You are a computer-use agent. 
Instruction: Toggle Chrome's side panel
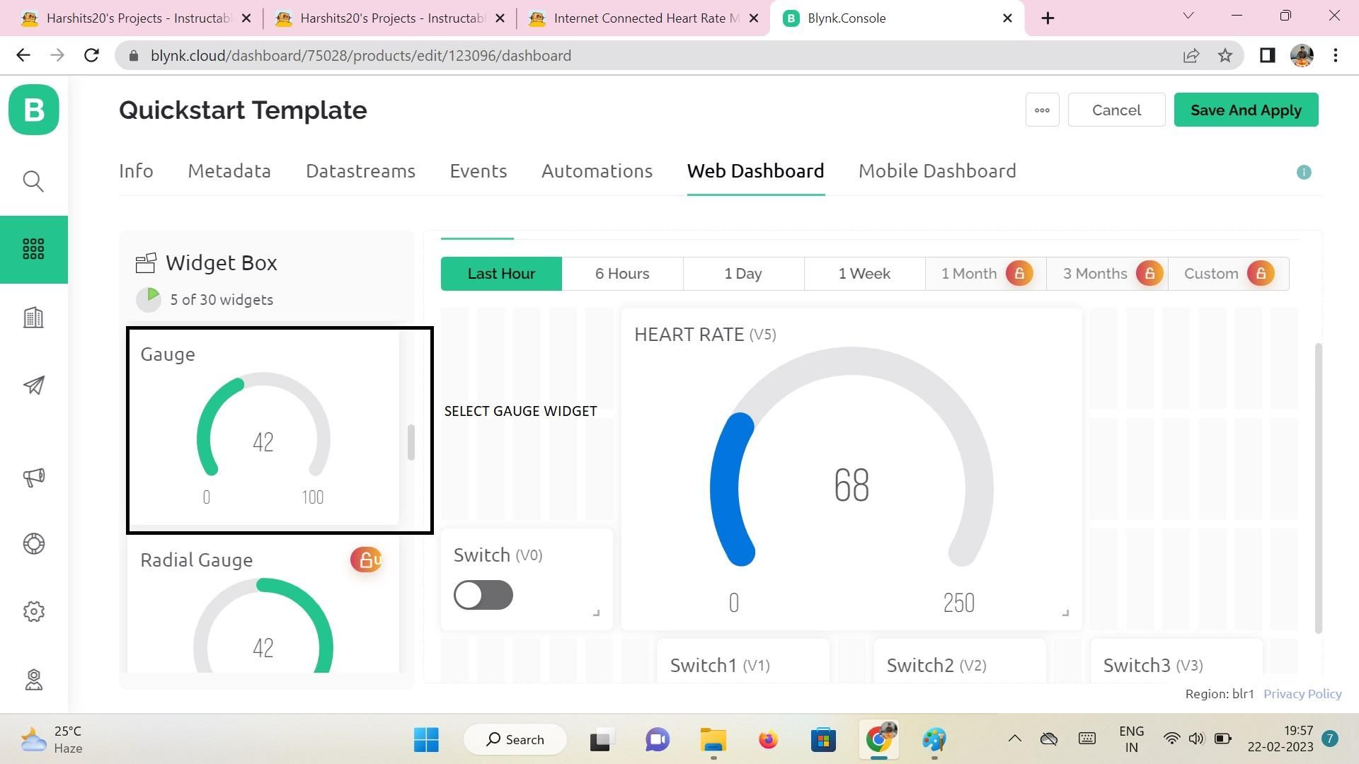(x=1267, y=55)
